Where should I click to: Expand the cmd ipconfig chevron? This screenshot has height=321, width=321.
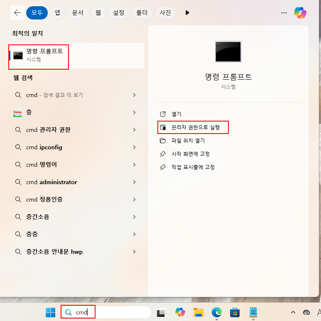(x=134, y=147)
